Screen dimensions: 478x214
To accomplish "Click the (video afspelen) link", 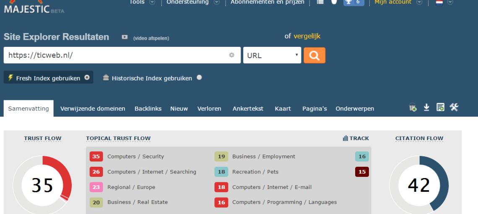I will [x=151, y=38].
